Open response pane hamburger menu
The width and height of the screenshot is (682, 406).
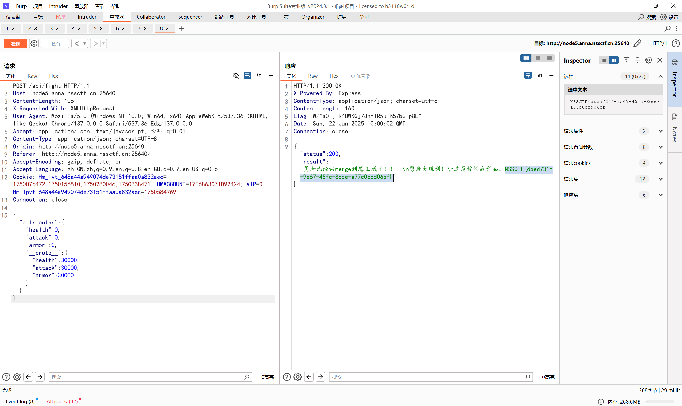(x=551, y=76)
